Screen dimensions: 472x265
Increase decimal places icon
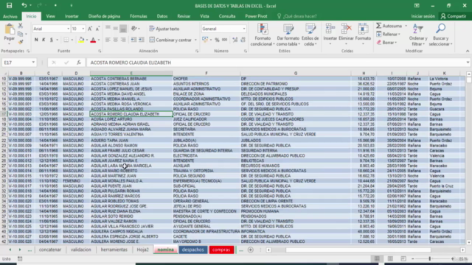[x=235, y=40]
